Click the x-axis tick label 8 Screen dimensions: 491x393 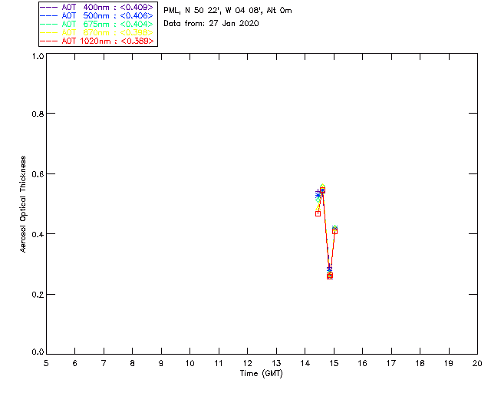click(x=133, y=363)
